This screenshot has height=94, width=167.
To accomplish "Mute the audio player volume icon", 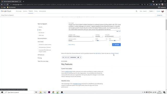I will tap(78, 57).
